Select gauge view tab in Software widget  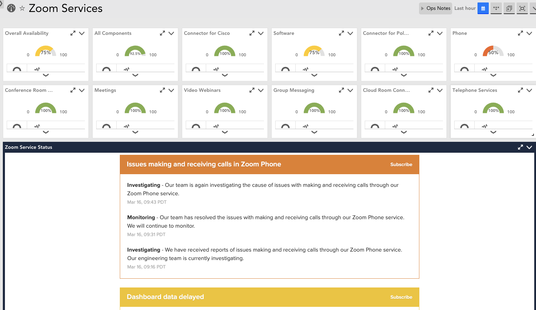coord(285,69)
